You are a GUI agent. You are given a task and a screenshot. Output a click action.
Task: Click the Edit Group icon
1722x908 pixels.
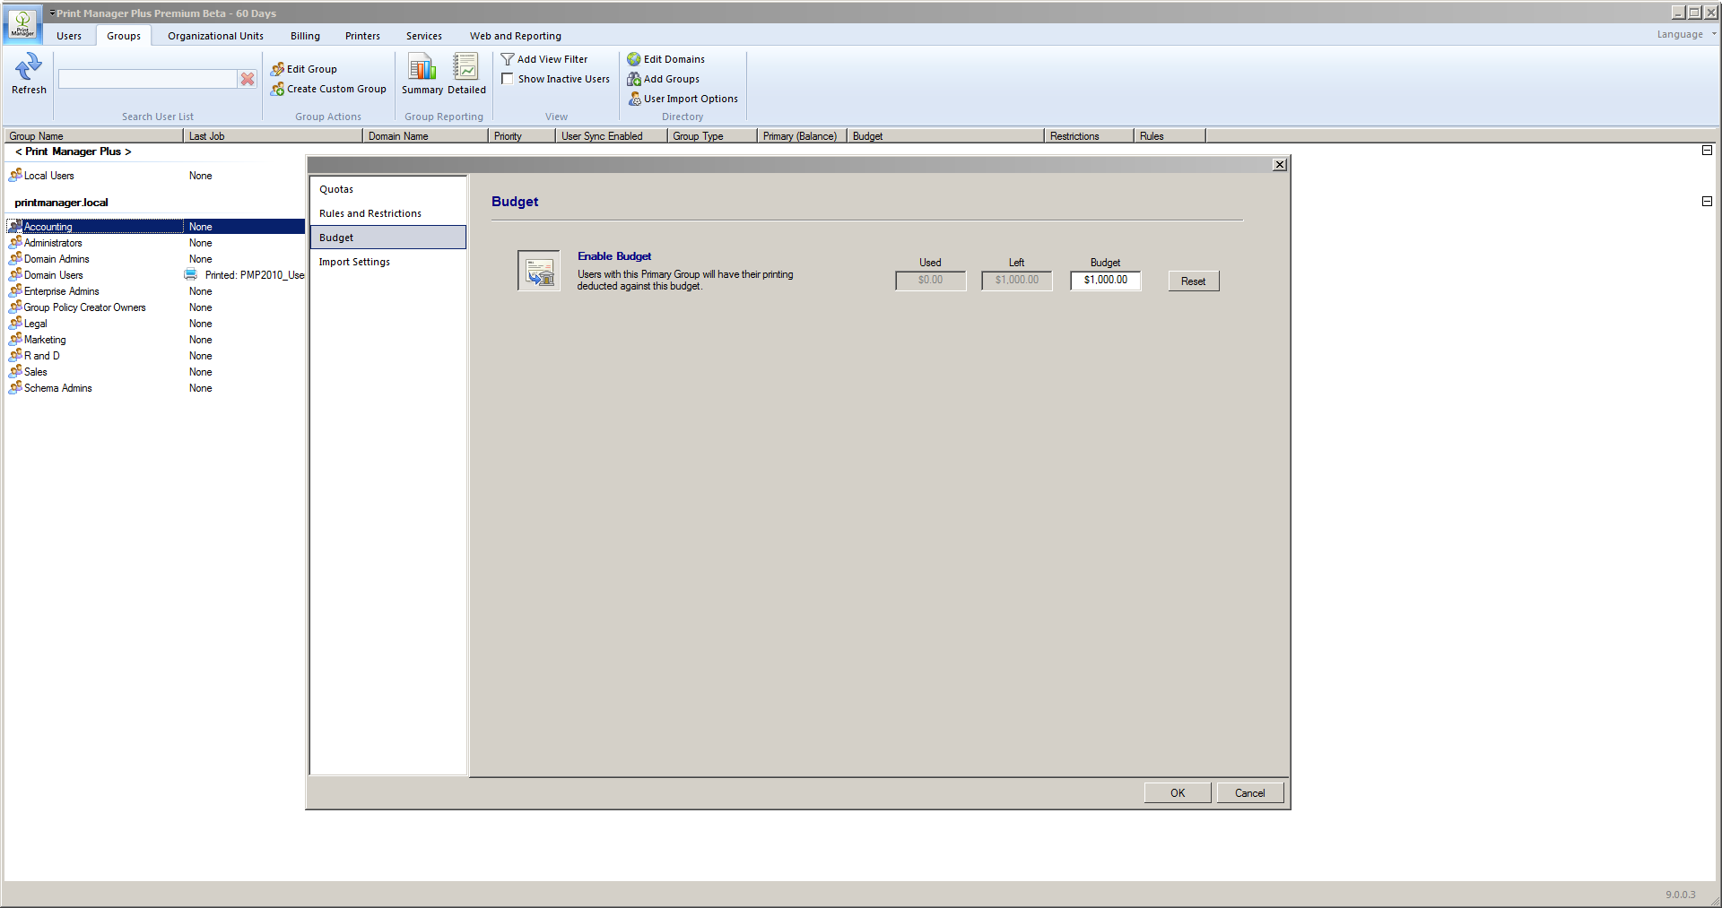[x=278, y=69]
